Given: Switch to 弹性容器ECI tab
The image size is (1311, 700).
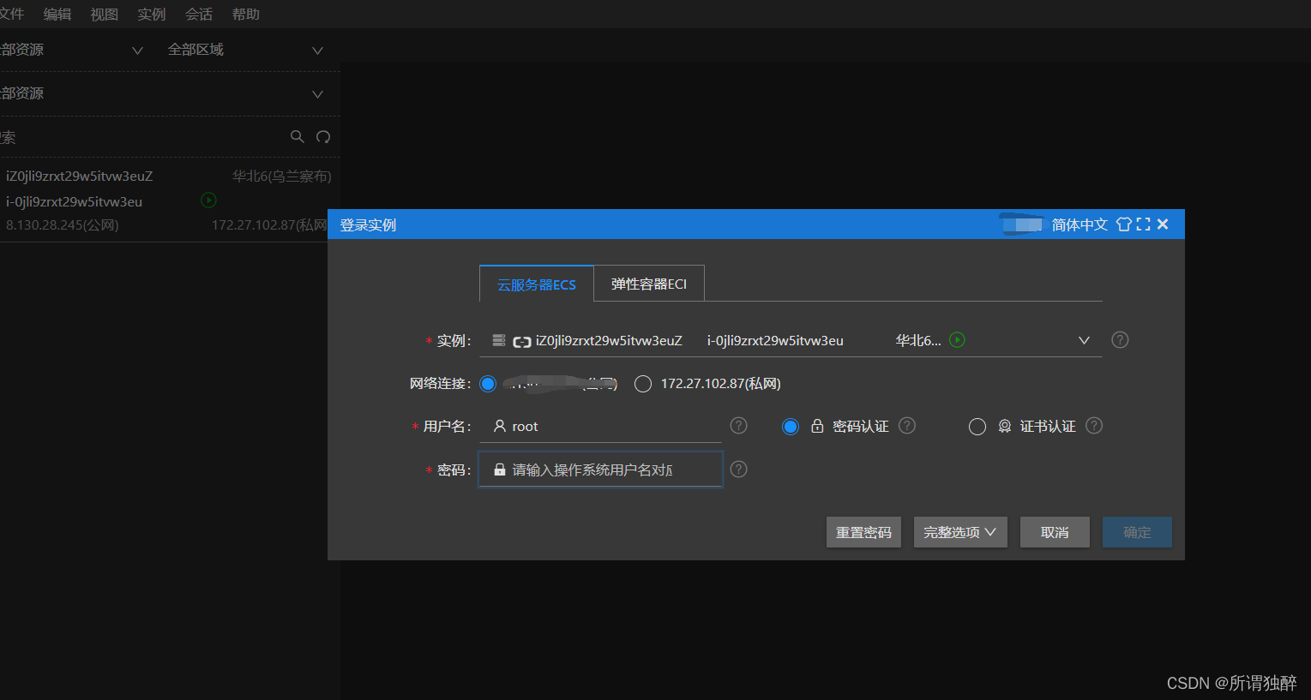Looking at the screenshot, I should tap(649, 284).
